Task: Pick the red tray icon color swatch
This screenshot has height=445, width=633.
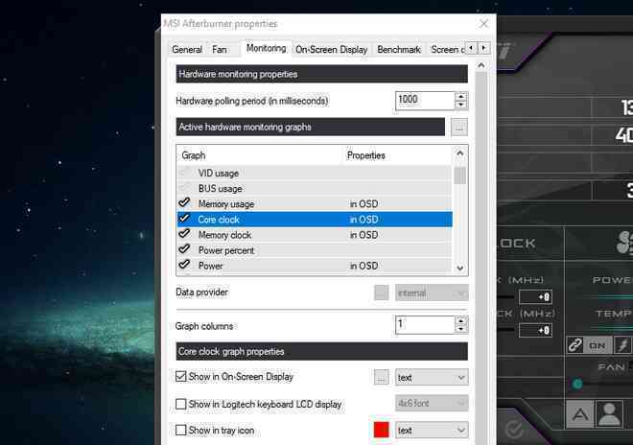Action: point(381,430)
